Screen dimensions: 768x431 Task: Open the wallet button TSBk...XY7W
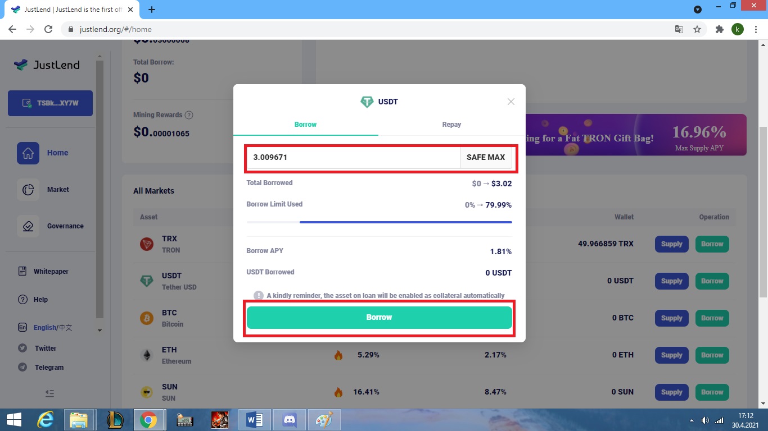click(50, 103)
